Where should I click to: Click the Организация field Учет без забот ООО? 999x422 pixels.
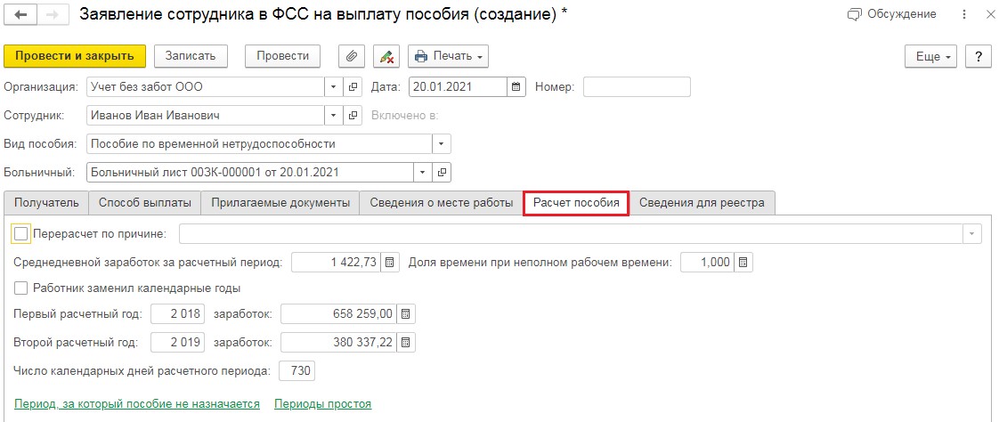click(207, 86)
